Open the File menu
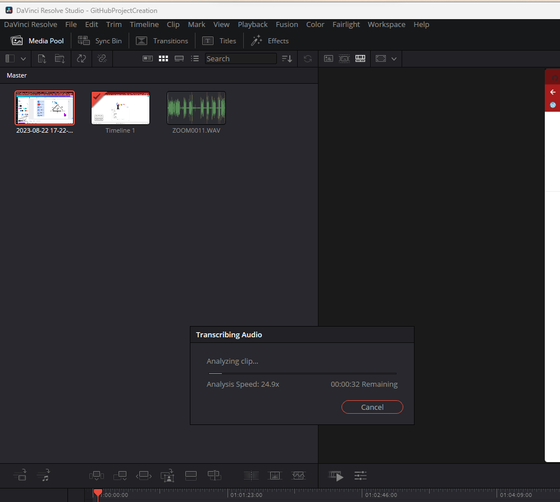This screenshot has height=502, width=560. 71,24
